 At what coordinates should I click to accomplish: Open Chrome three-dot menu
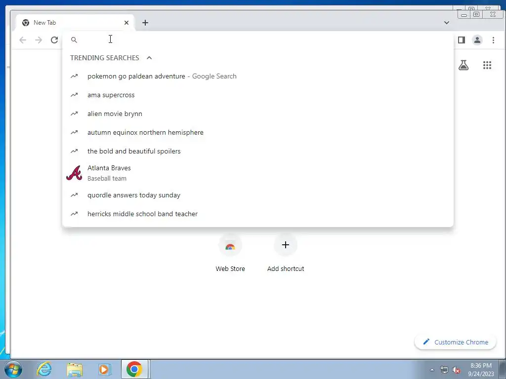click(493, 40)
